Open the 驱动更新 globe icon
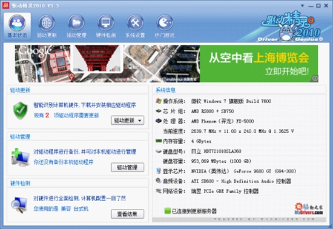 click(x=47, y=23)
